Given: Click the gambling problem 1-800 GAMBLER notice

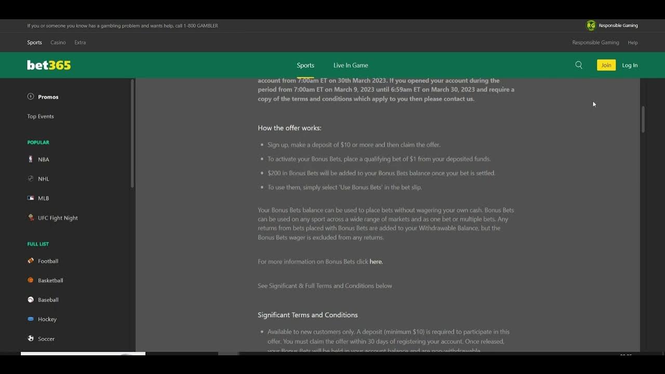Looking at the screenshot, I should point(123,25).
